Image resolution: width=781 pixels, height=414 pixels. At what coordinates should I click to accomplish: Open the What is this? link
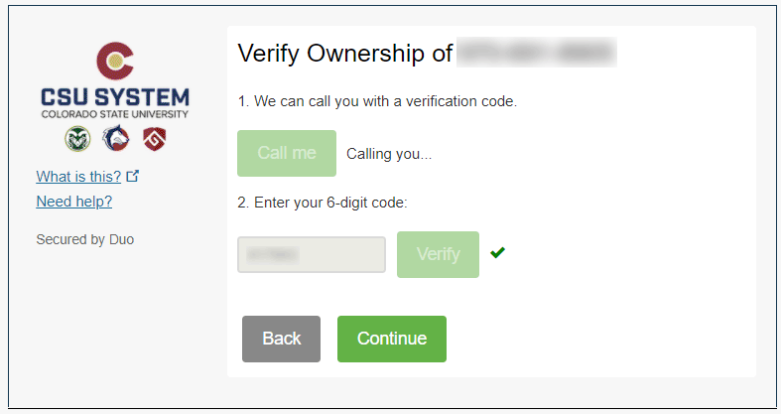[78, 177]
